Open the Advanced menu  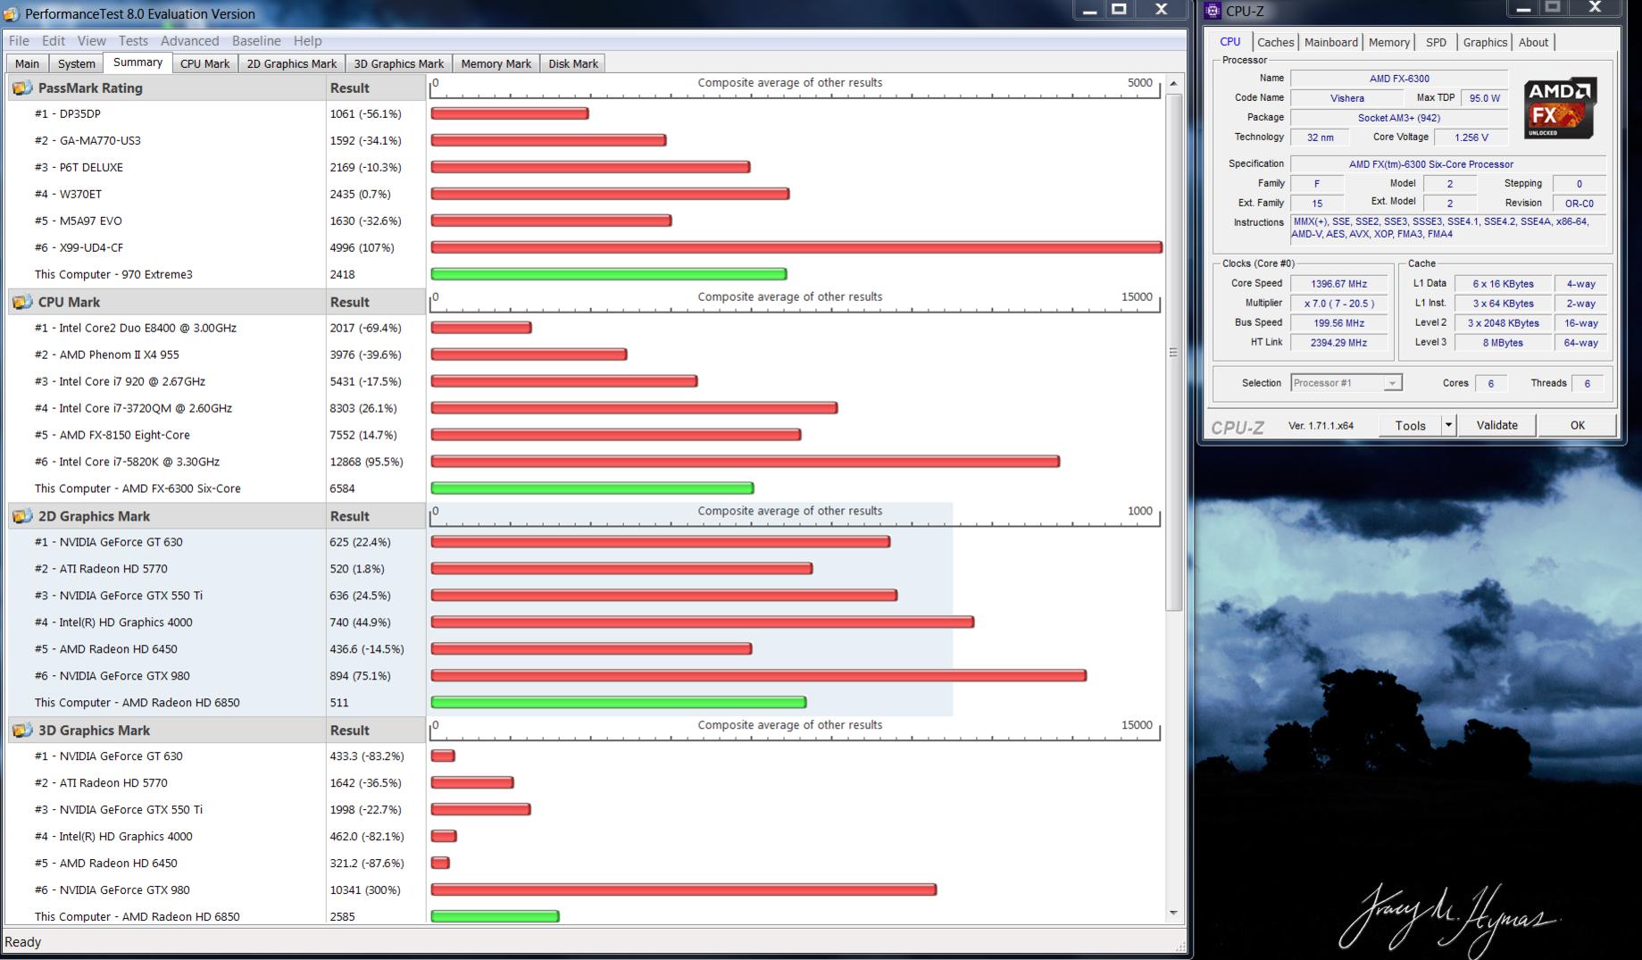(x=189, y=40)
